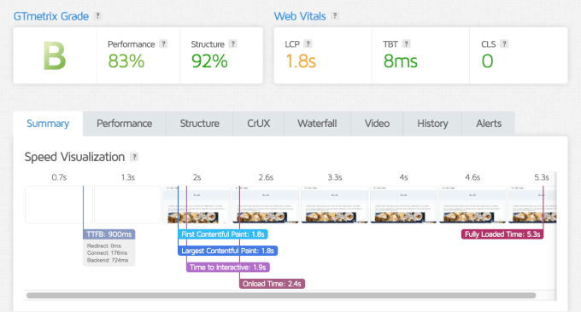Select the 2.6s filmstrip frame

point(266,205)
